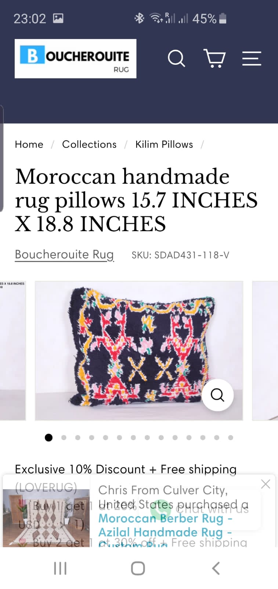Open the rug thumbnail in purchase notification
278x589 pixels.
pyautogui.click(x=46, y=518)
